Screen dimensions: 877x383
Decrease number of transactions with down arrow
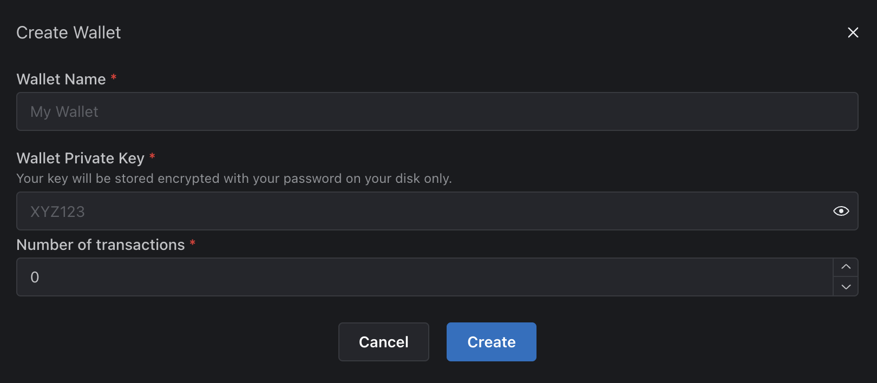tap(846, 287)
